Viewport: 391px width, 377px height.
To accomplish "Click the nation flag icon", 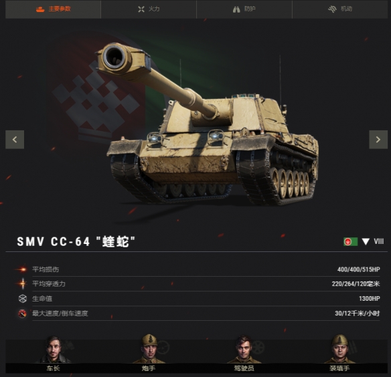I will click(351, 241).
